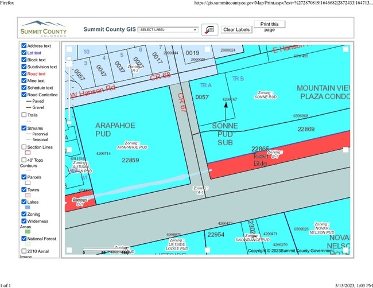The height and width of the screenshot is (288, 373).
Task: Disable the Zoning layer checkbox
Action: (24, 213)
